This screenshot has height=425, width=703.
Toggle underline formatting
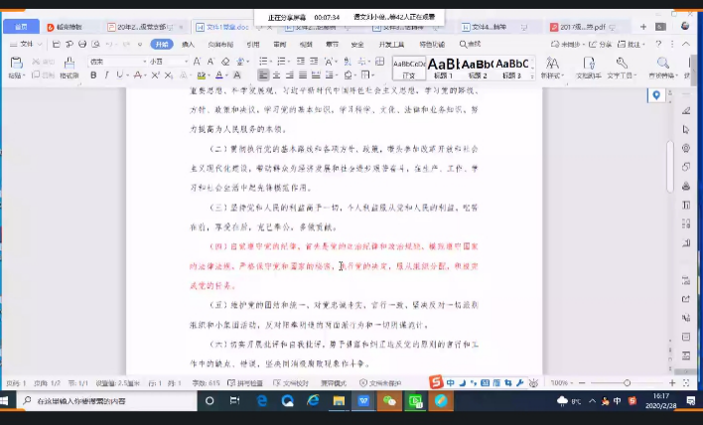[x=119, y=75]
